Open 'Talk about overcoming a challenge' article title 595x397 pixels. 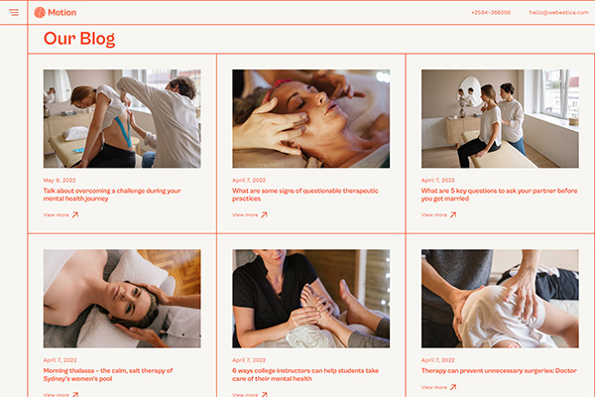tap(112, 195)
